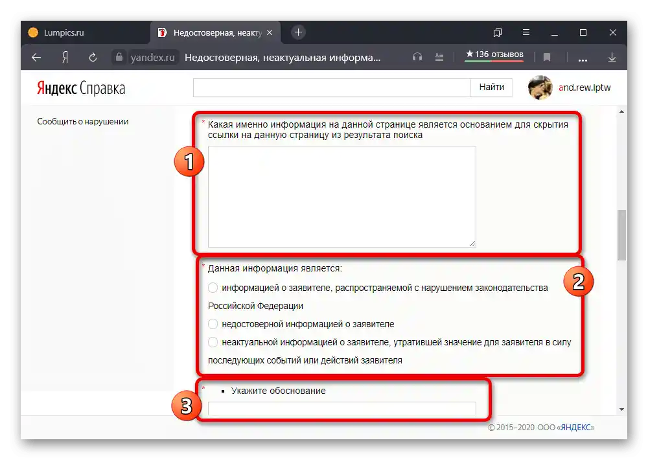Open a new tab with the plus button
Screen dimensions: 648x460
pos(298,32)
